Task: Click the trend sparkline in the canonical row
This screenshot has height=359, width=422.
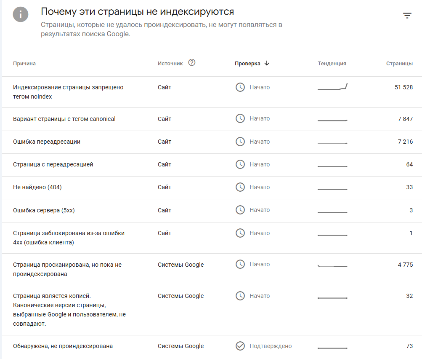Action: [332, 120]
